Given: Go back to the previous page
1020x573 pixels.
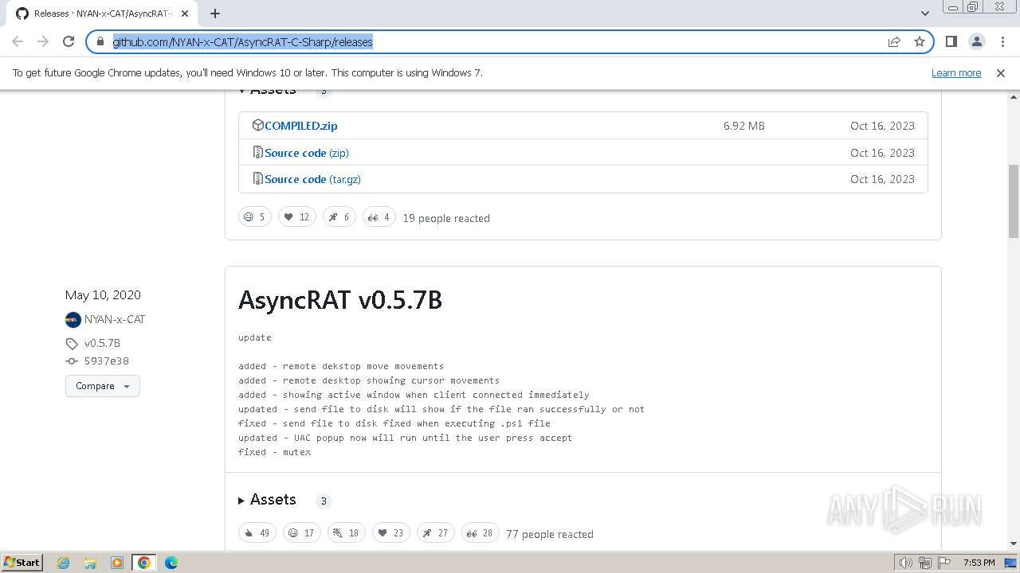Looking at the screenshot, I should coord(18,41).
